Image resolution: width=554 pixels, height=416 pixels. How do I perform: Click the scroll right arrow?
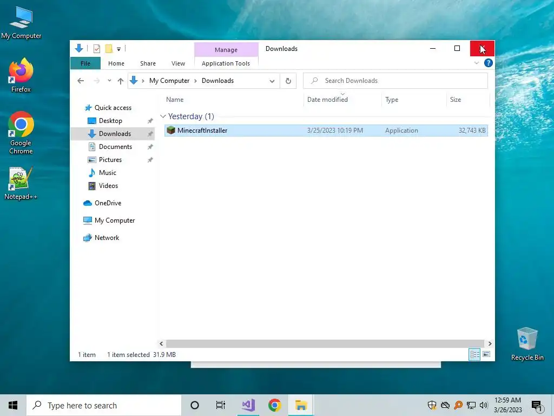point(490,343)
